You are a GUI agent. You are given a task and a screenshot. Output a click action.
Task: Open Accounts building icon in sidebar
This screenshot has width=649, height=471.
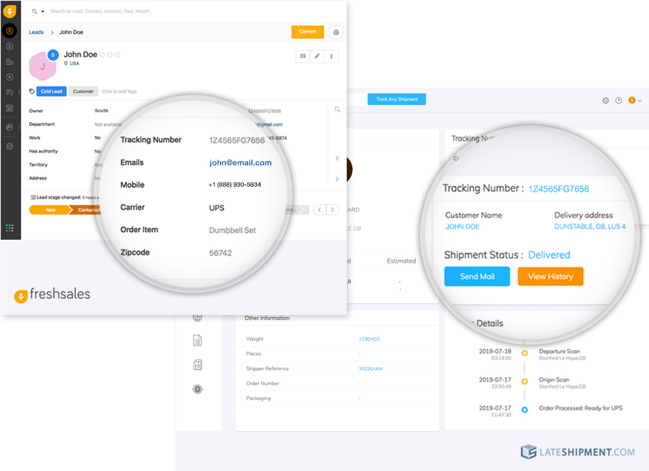[10, 62]
